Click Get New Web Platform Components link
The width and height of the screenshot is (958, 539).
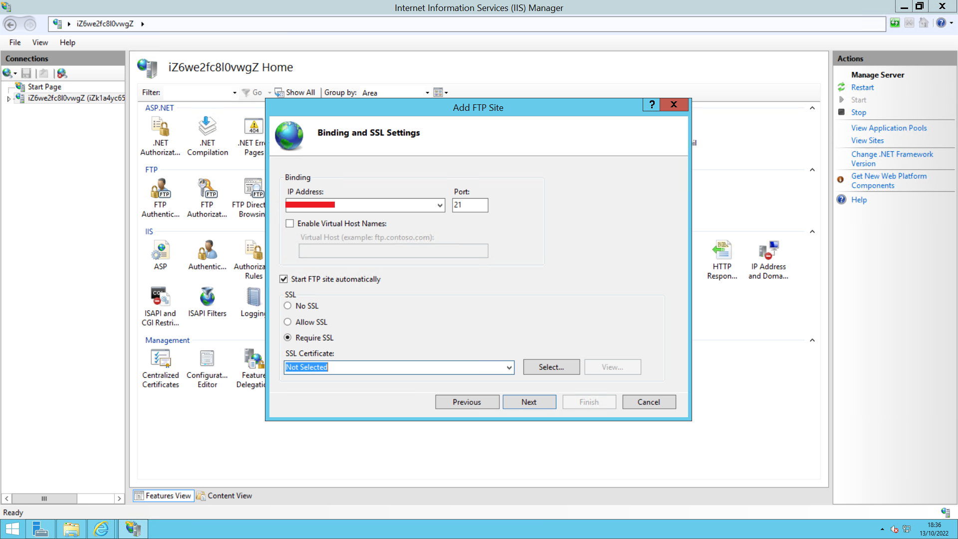889,181
